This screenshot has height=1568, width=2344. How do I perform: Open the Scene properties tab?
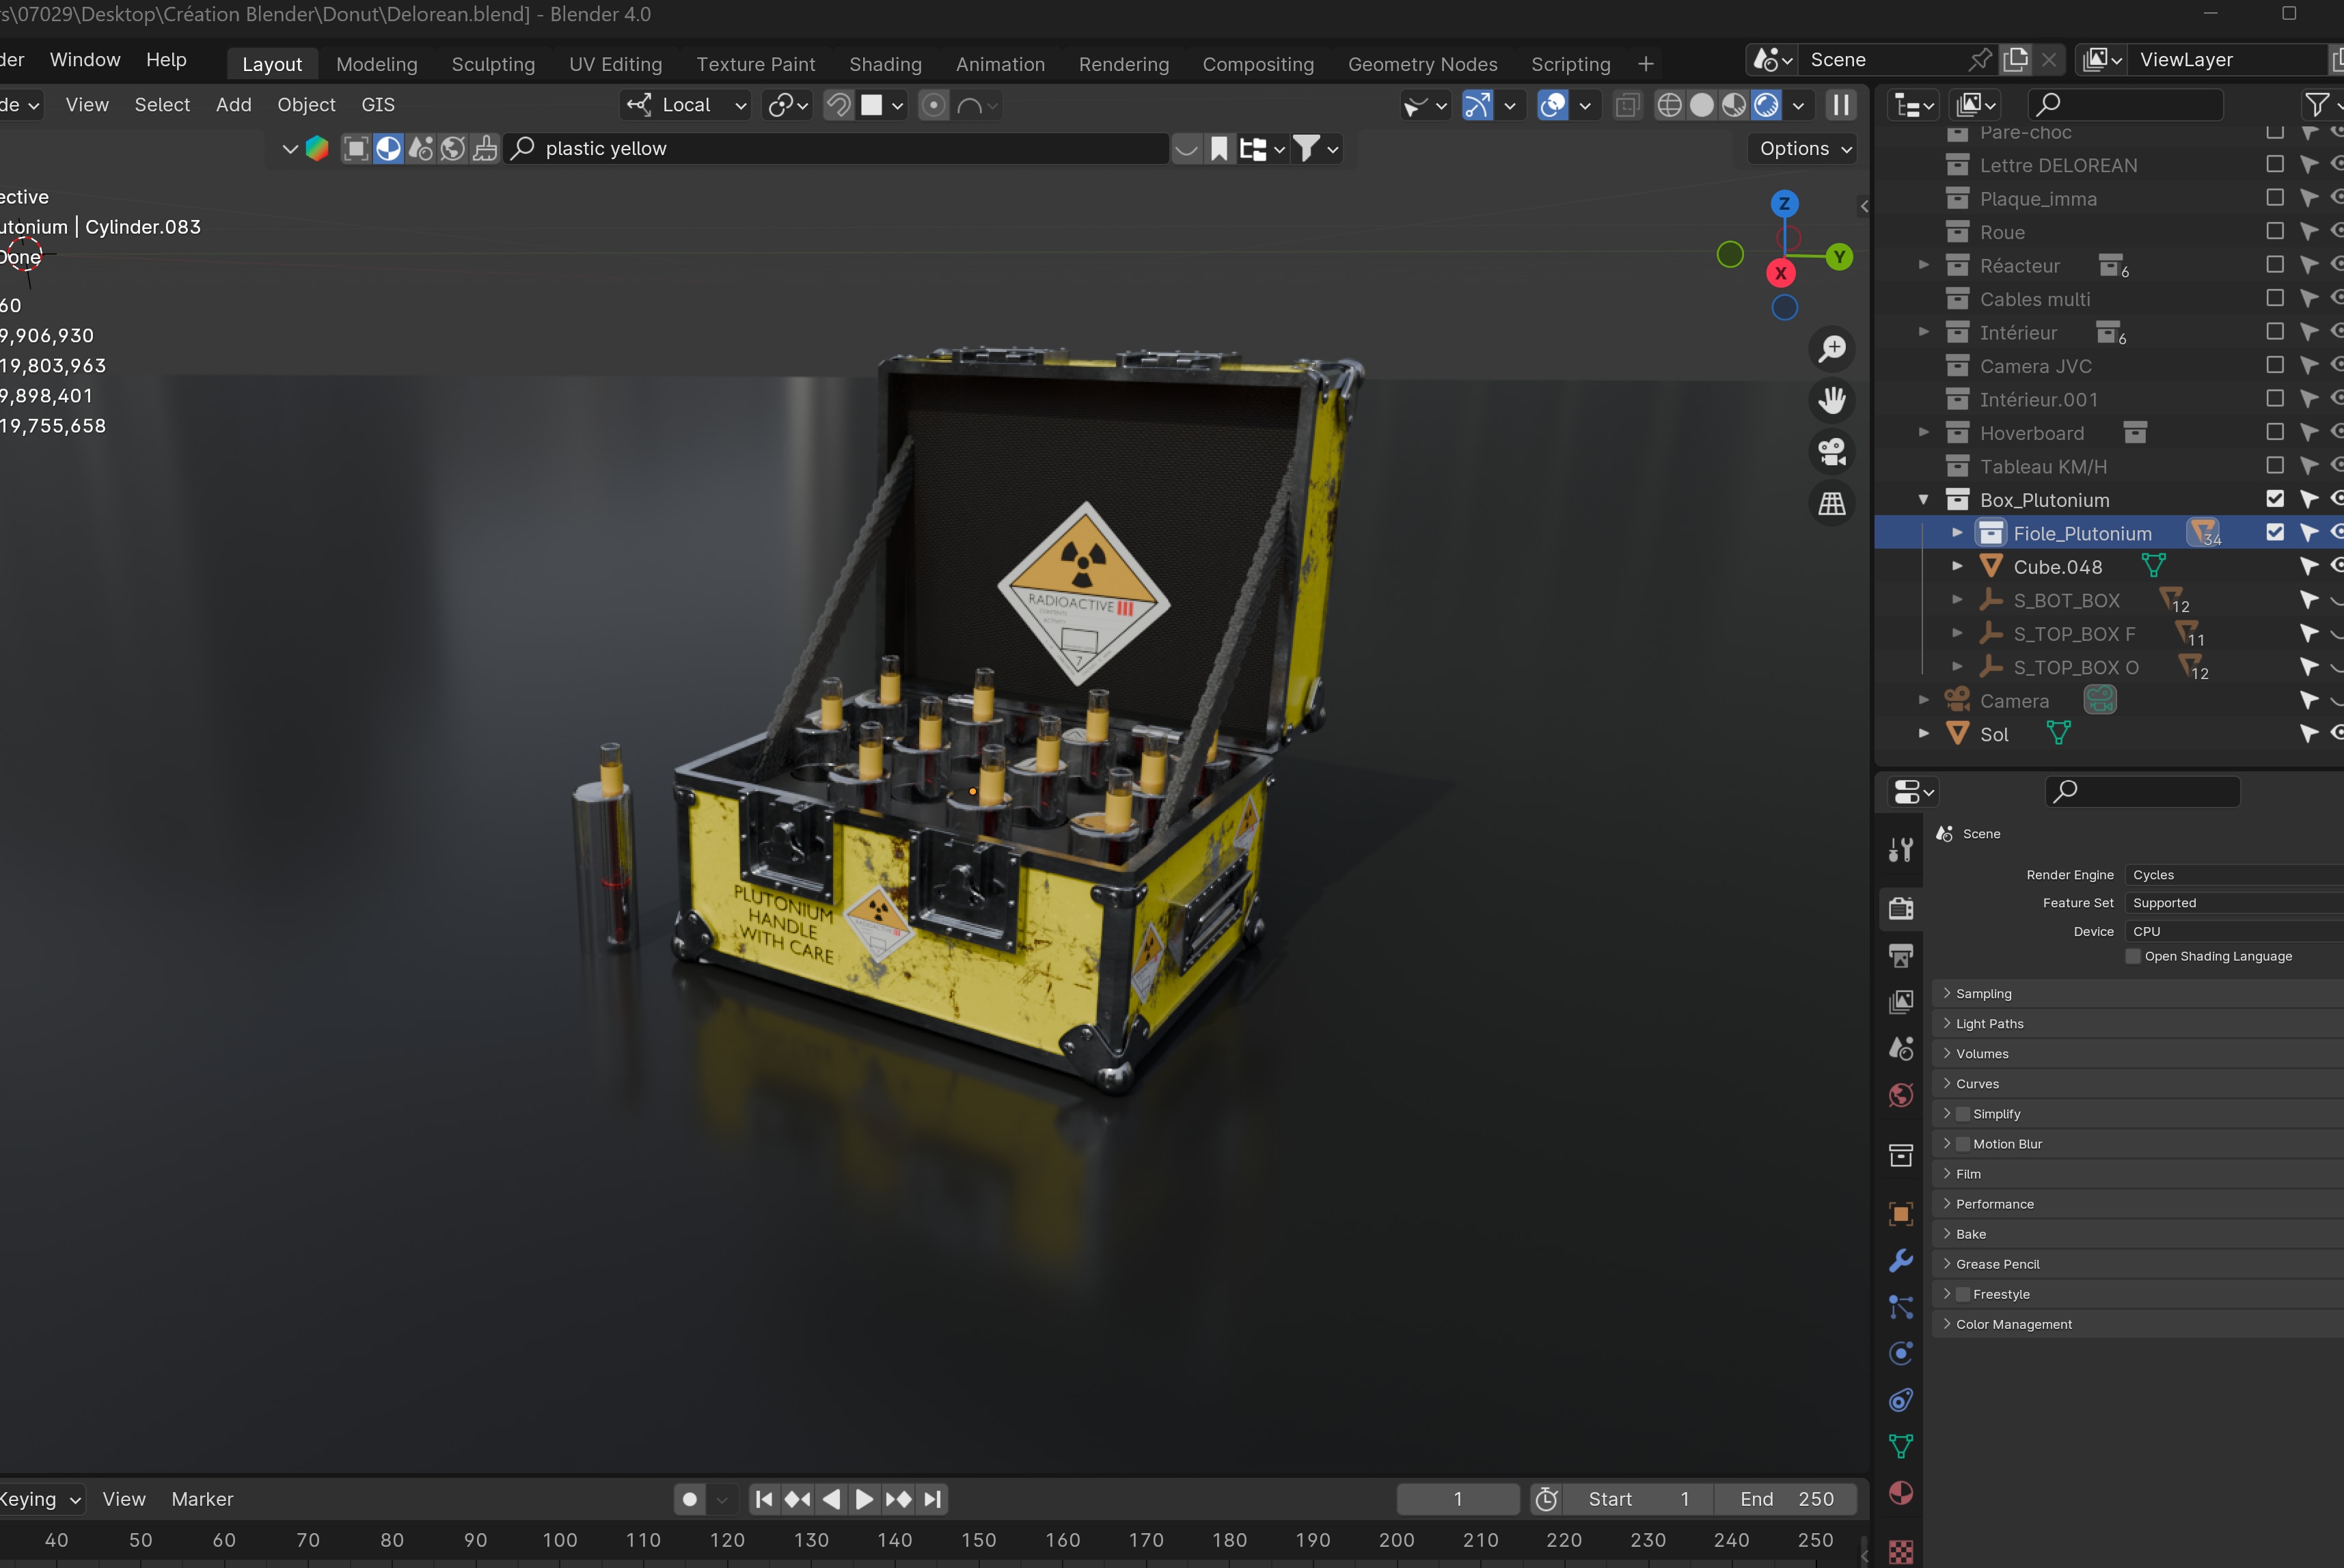1900,1048
